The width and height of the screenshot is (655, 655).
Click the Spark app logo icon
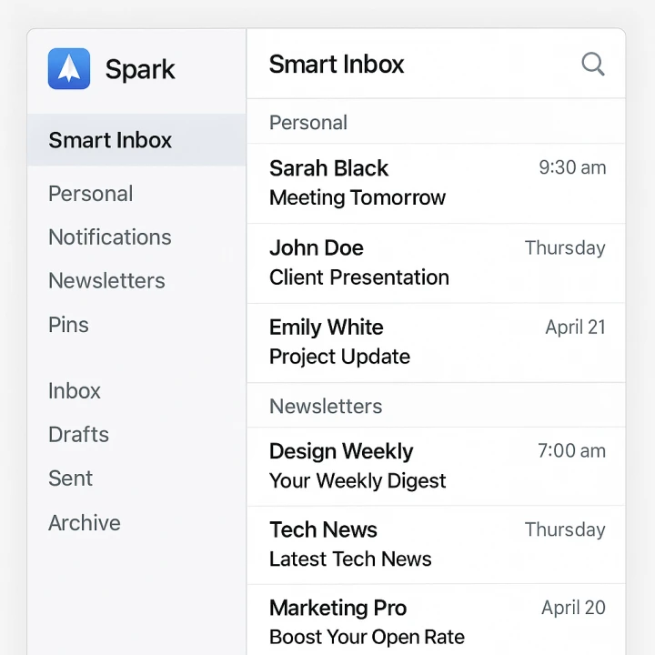(69, 68)
